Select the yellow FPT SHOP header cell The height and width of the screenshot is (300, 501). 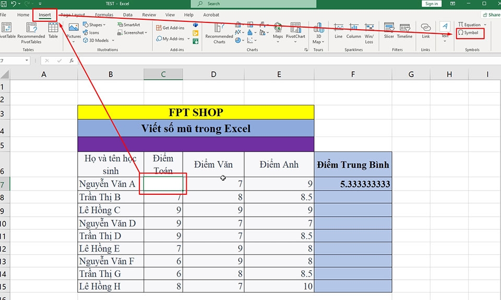point(196,112)
